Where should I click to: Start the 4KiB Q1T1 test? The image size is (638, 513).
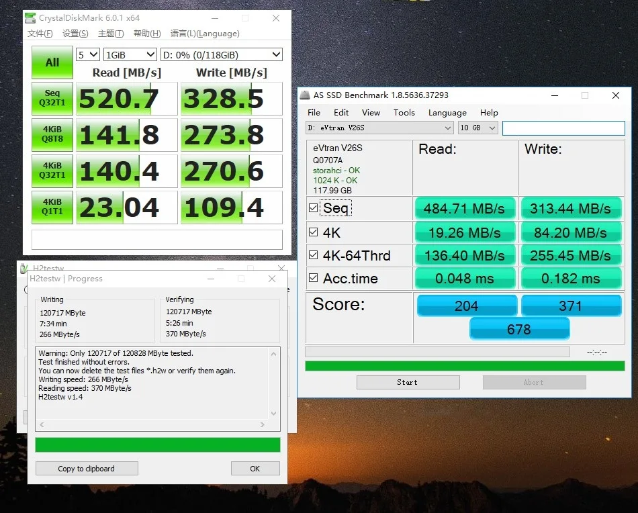tap(52, 207)
